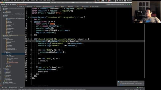This screenshot has height=90, width=161.
Task: Open the Version Control tool window
Action: pos(13,88)
